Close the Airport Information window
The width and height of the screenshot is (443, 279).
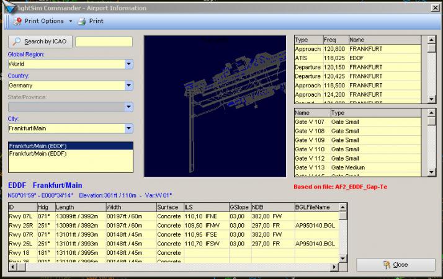point(436,8)
